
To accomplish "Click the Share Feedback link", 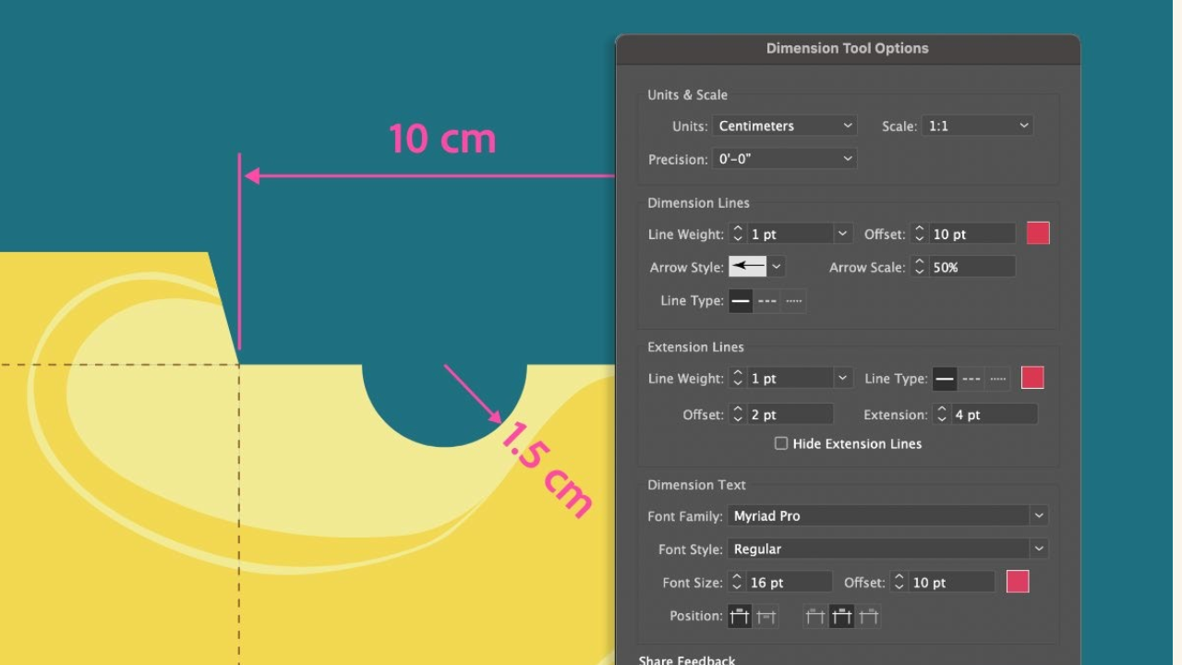I will 686,659.
